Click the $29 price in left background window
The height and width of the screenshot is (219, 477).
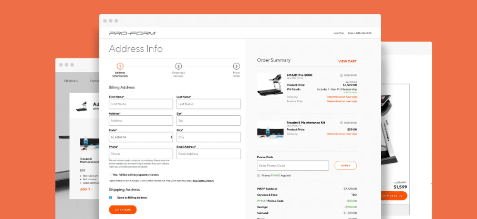coord(82,170)
